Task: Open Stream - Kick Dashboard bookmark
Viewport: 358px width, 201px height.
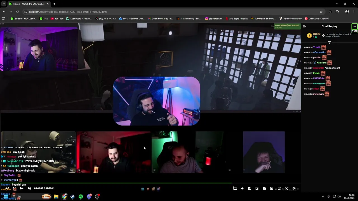Action: coord(23,19)
